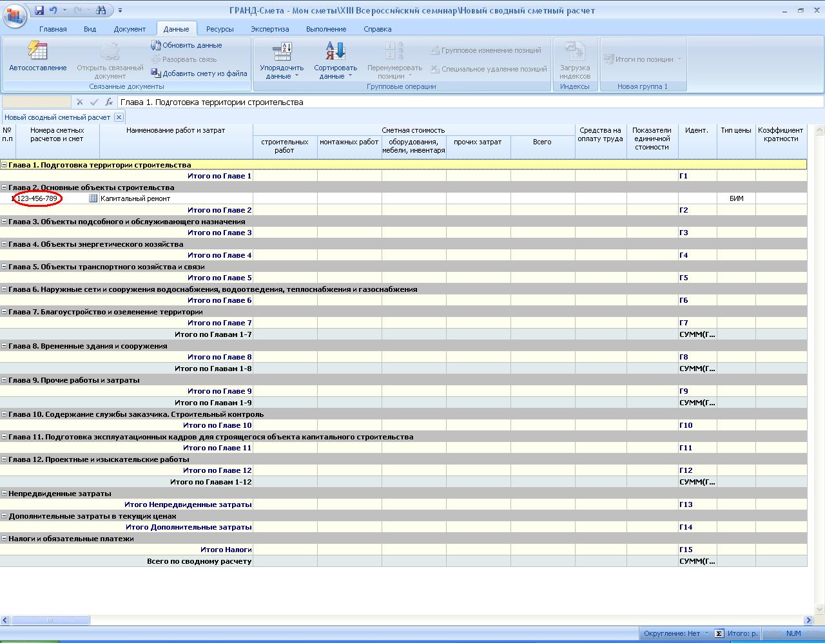Screen dimensions: 825x643
Task: Close the Новый сводный сметный расчет document tab
Action: point(119,117)
